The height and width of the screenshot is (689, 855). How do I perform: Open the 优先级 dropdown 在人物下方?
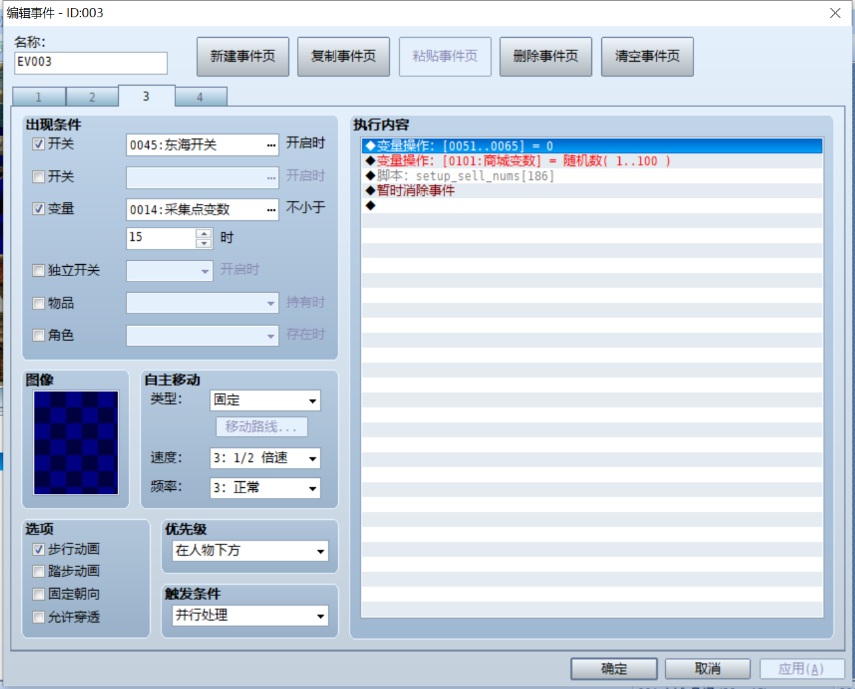point(320,551)
